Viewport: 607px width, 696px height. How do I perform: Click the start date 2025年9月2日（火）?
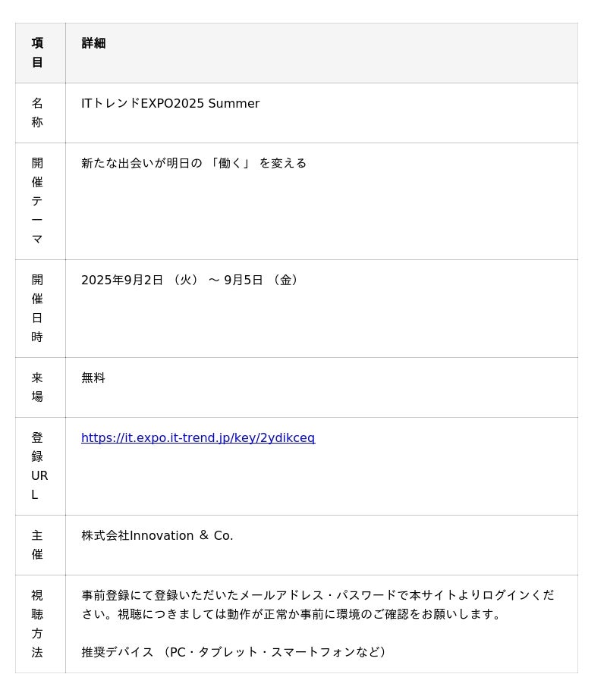pyautogui.click(x=140, y=281)
